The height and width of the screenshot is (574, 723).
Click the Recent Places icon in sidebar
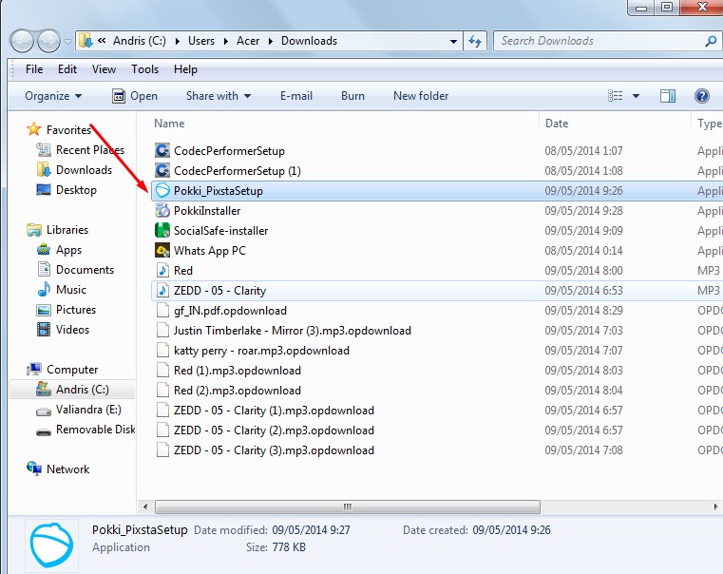[x=44, y=149]
